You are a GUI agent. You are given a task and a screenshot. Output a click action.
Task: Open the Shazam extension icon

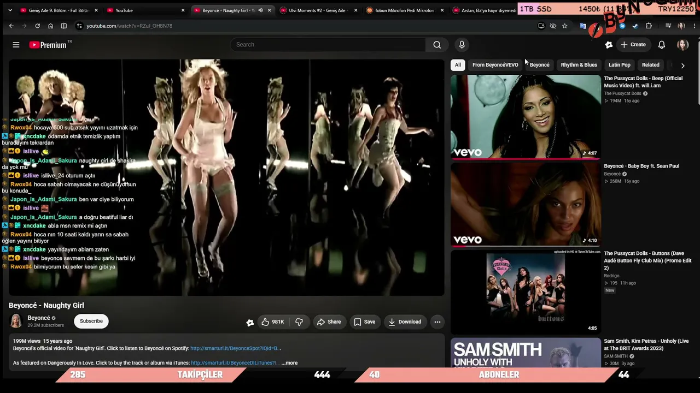click(622, 26)
